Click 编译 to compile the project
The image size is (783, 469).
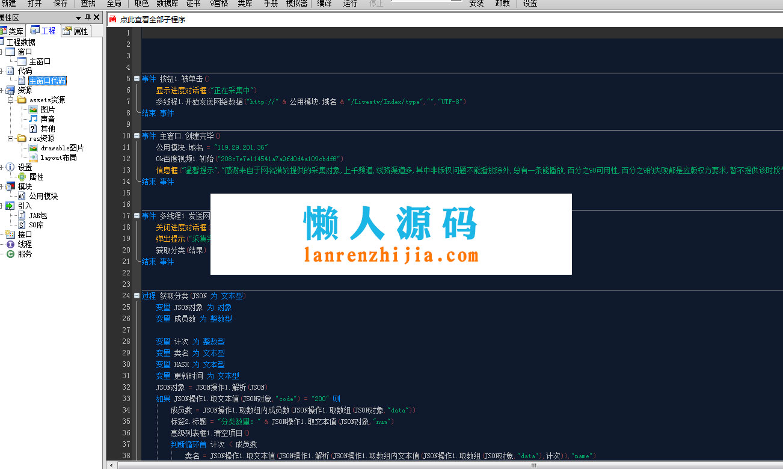[324, 4]
